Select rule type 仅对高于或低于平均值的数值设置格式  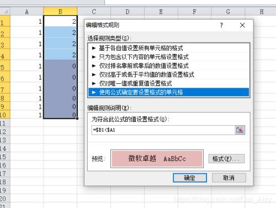point(168,74)
